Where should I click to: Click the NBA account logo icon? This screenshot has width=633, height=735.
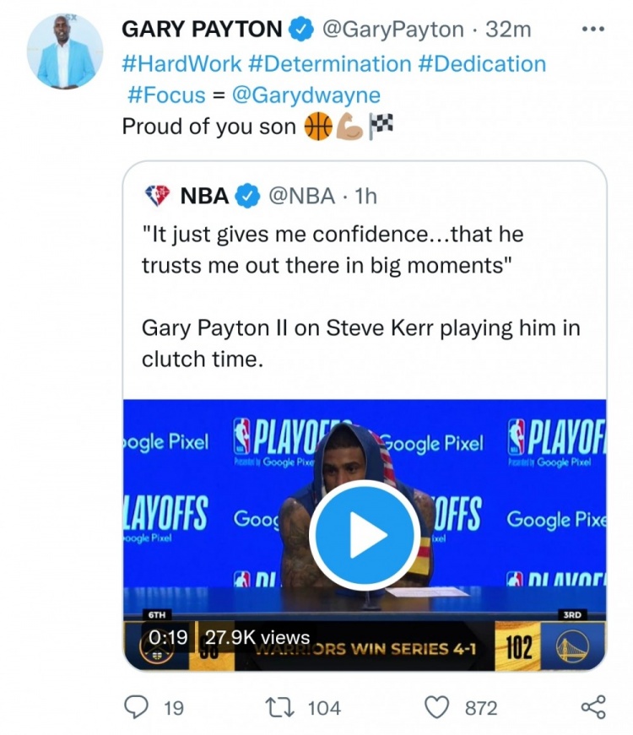[x=158, y=197]
